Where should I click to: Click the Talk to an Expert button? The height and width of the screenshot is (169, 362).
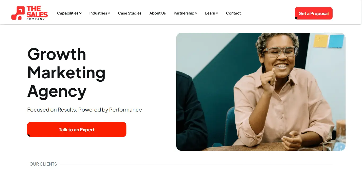coord(77,129)
